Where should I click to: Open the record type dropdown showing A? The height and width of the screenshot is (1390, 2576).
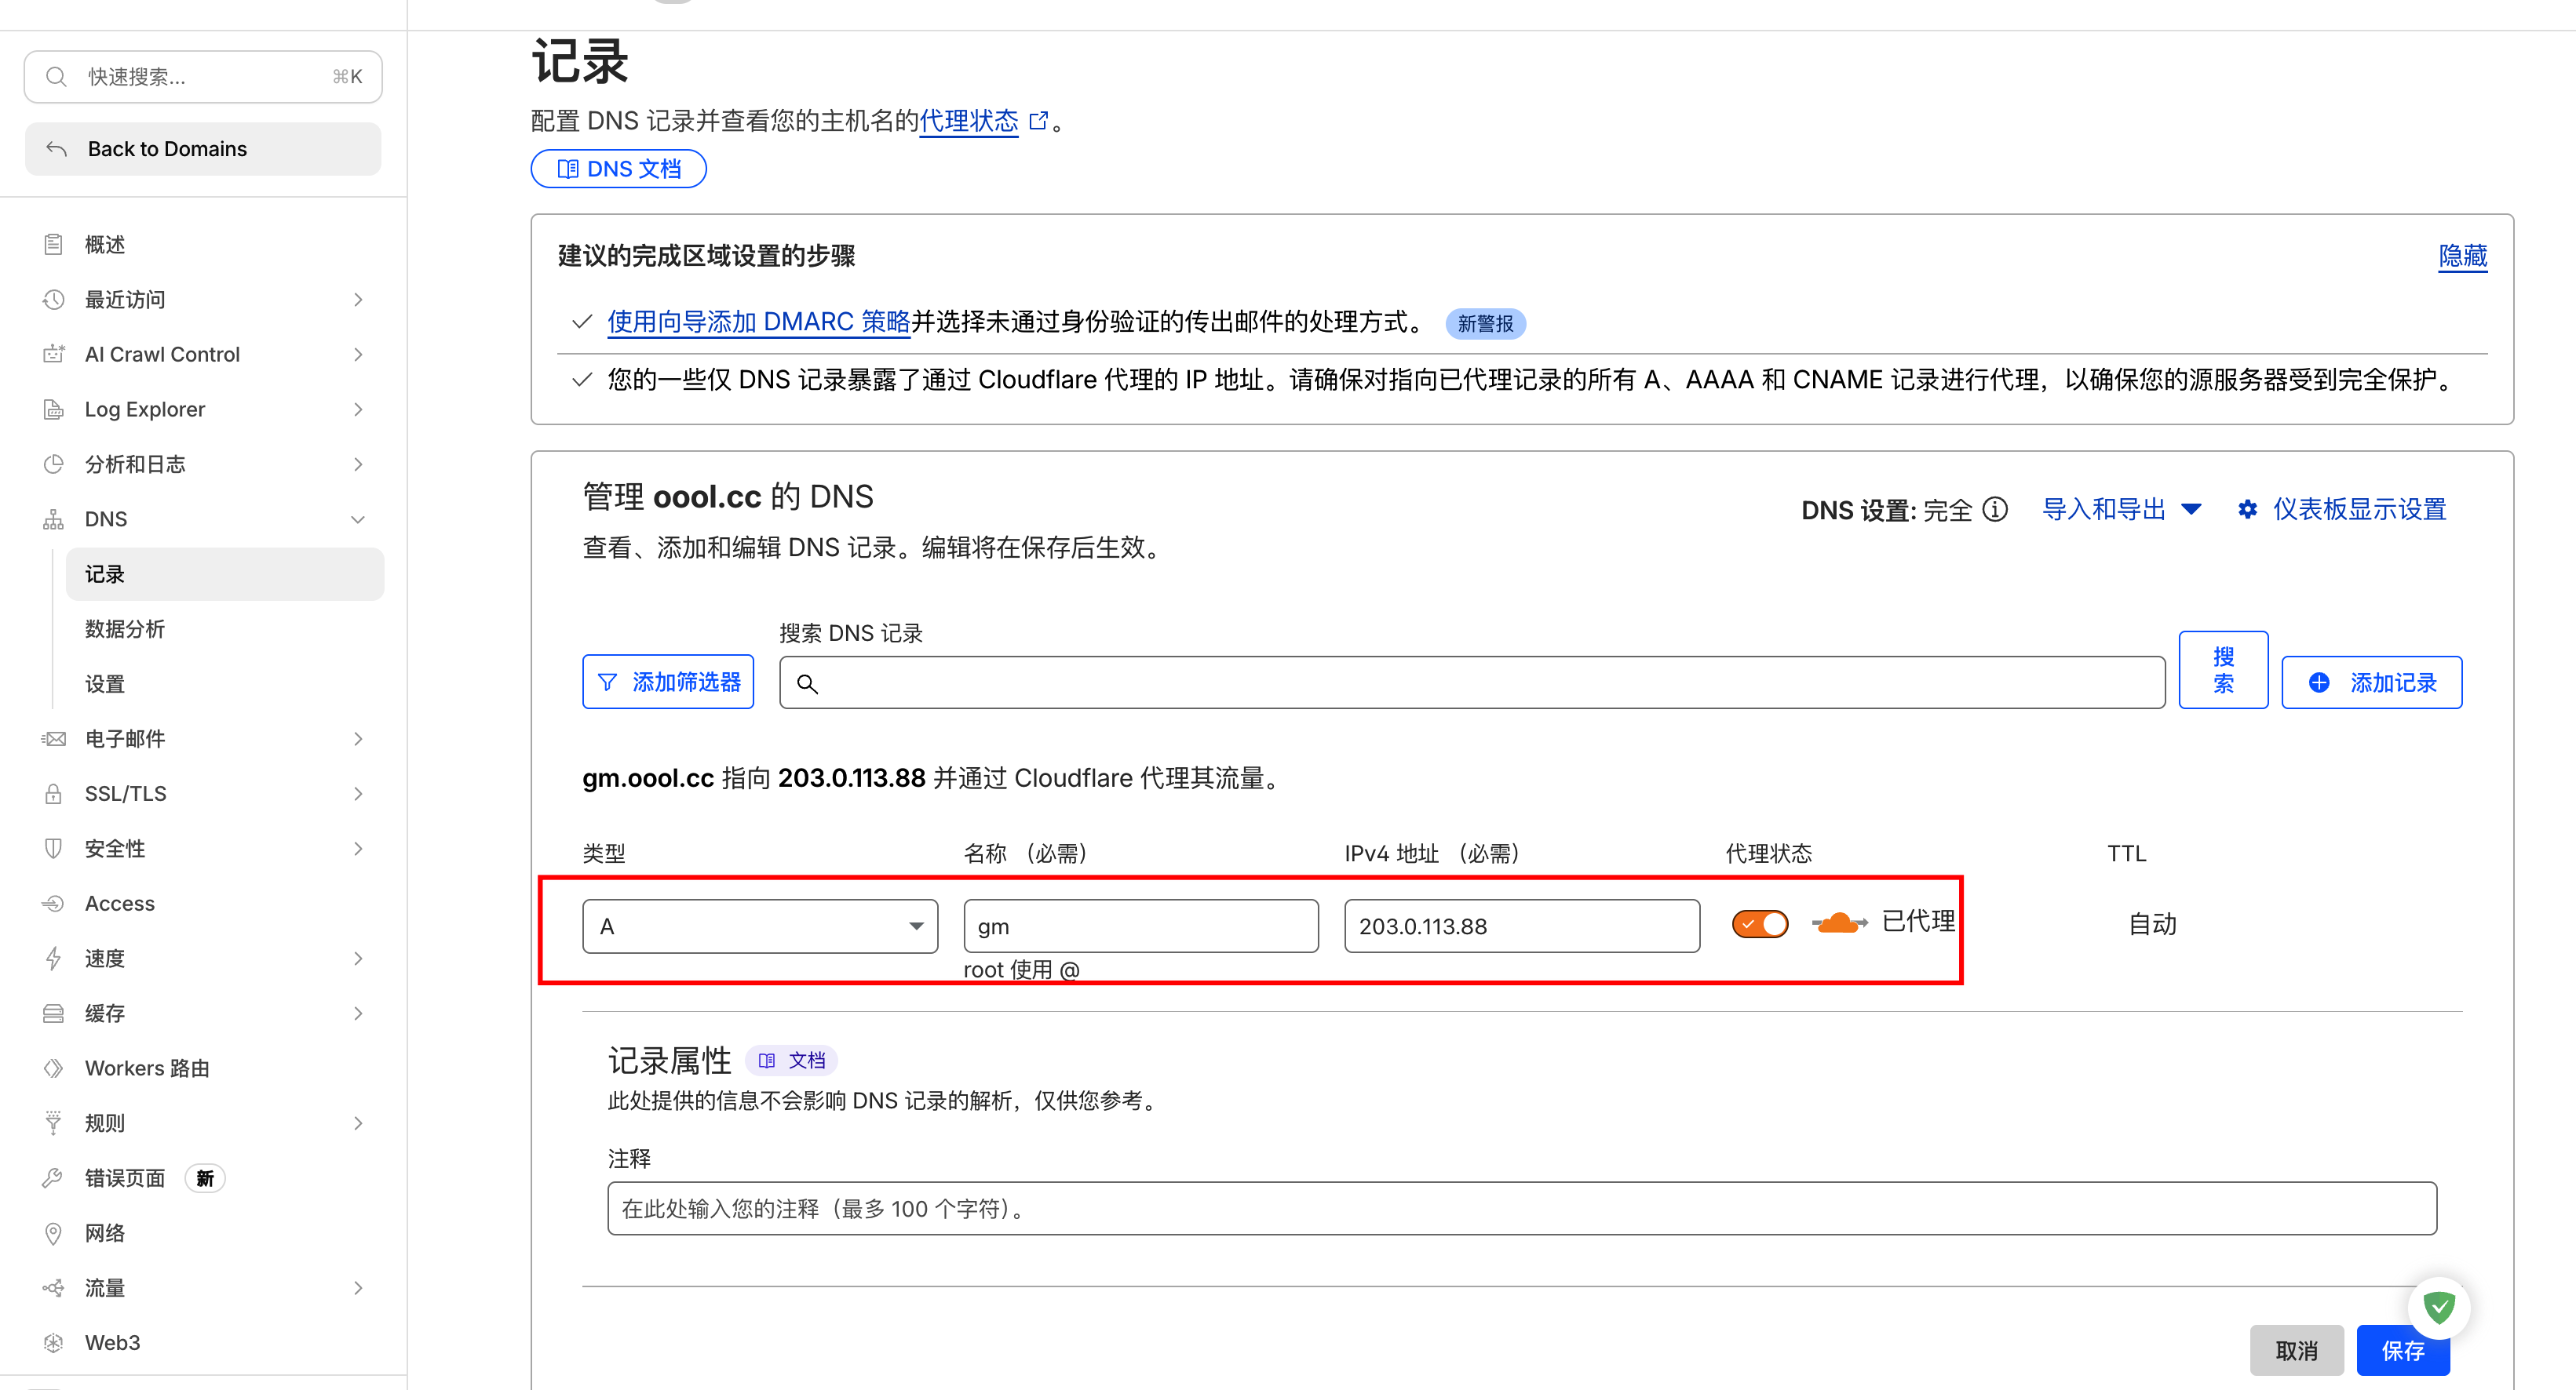759,926
